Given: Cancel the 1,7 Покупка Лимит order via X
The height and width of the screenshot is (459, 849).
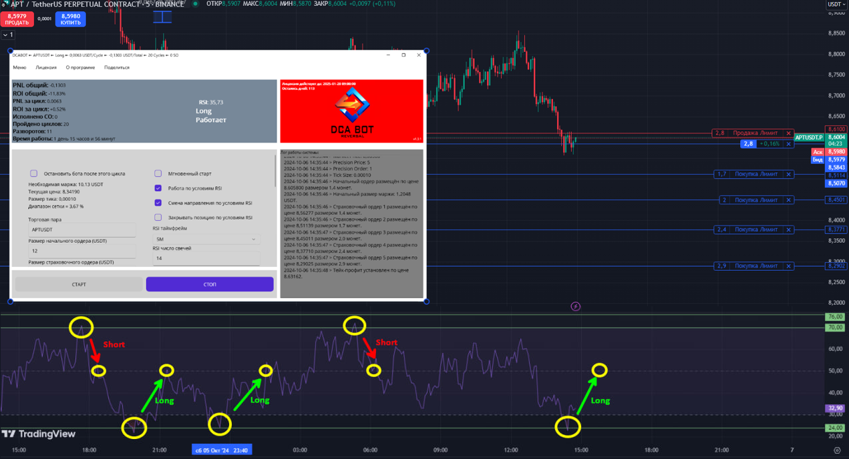Looking at the screenshot, I should coord(789,174).
